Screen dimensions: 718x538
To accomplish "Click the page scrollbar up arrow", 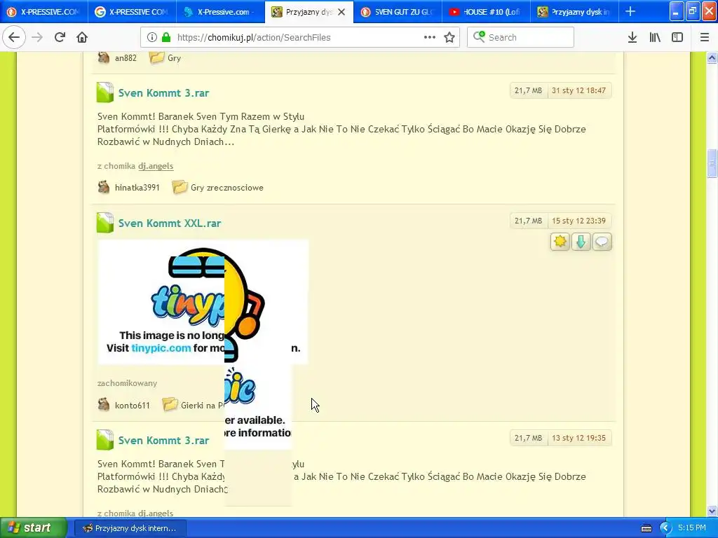I will tap(712, 57).
